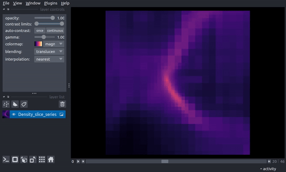Click the Density_slice_series layer thumbnail
286x172 pixels.
pos(6,115)
